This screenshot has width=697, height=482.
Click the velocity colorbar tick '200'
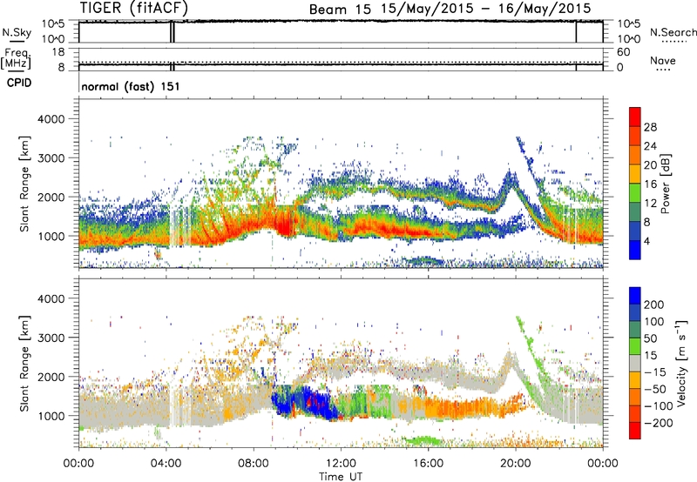(654, 305)
